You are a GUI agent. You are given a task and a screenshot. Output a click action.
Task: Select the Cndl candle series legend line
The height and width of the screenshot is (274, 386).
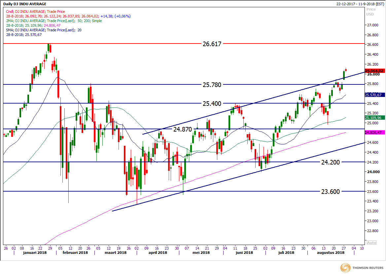pos(35,12)
